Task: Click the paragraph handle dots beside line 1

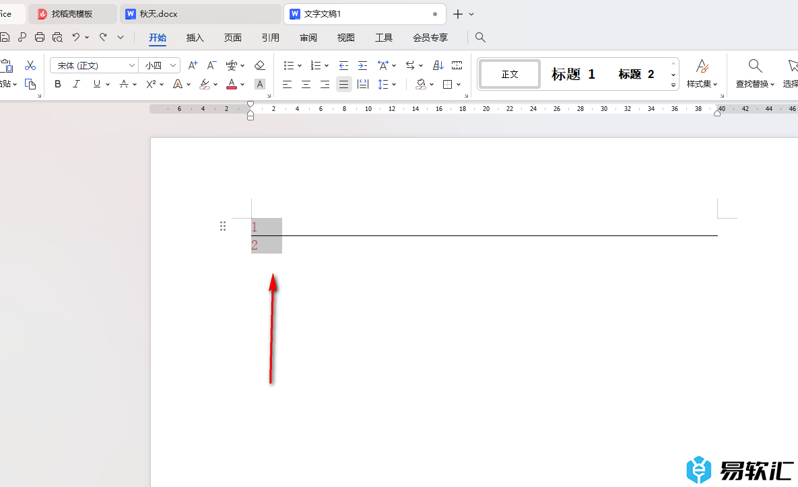Action: pyautogui.click(x=222, y=226)
